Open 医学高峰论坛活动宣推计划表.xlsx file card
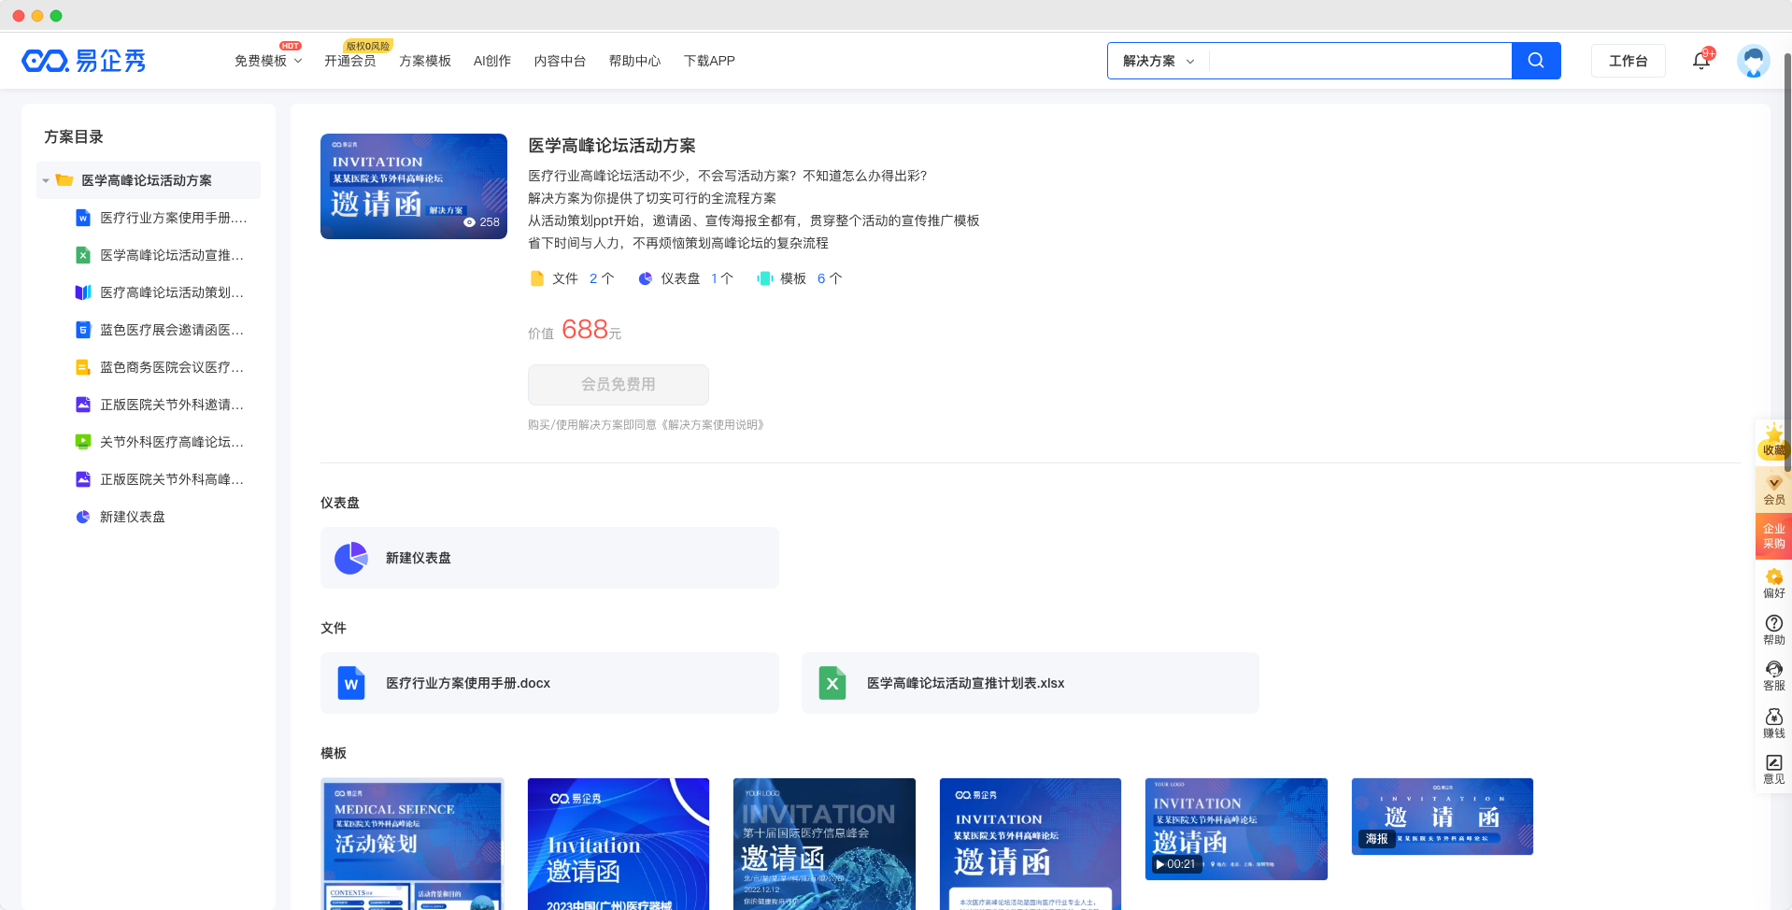 coord(1030,683)
